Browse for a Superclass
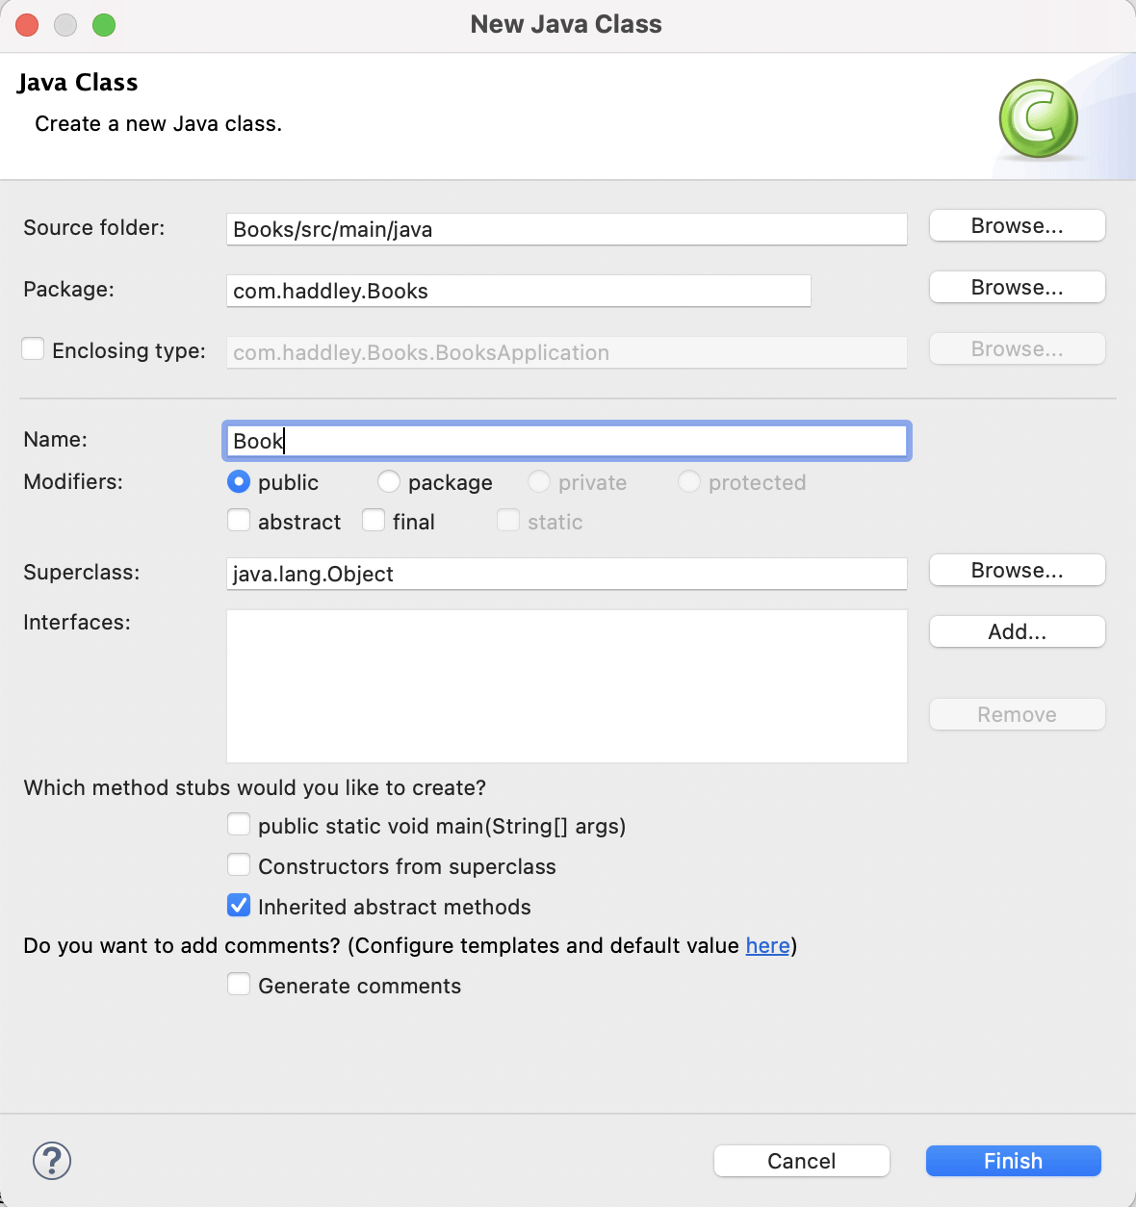The image size is (1136, 1207). tap(1017, 571)
